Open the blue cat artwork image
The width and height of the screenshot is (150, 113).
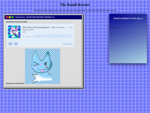coord(42,66)
